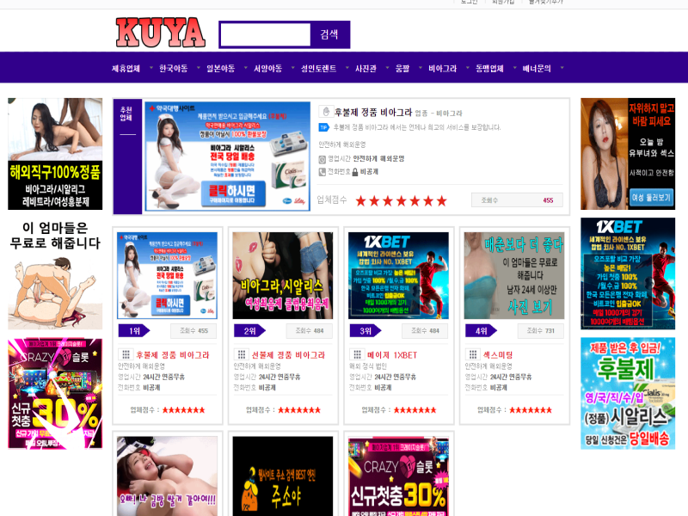Open the 1XBET banner on right sidebar

627,273
